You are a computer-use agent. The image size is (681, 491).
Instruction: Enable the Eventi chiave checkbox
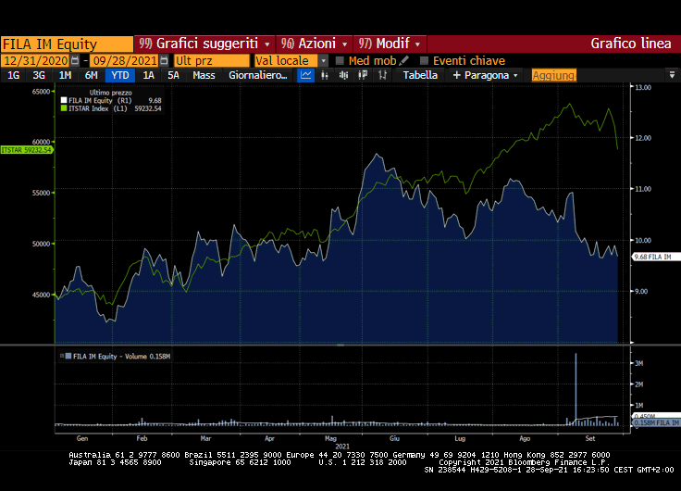point(425,60)
